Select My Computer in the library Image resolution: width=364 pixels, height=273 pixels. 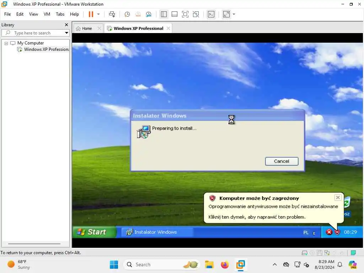coord(31,43)
